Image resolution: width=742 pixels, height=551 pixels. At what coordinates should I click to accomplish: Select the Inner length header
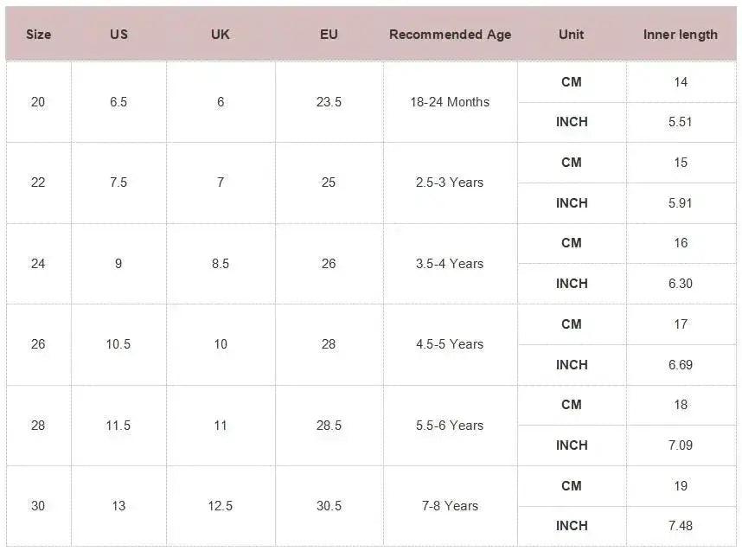pos(681,35)
